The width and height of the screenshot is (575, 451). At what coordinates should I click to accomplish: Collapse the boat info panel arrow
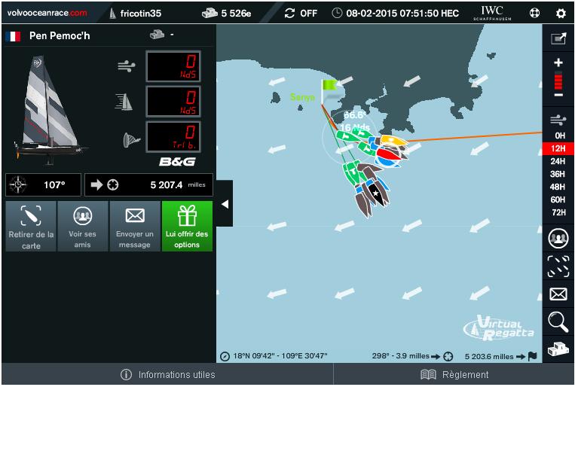[225, 204]
